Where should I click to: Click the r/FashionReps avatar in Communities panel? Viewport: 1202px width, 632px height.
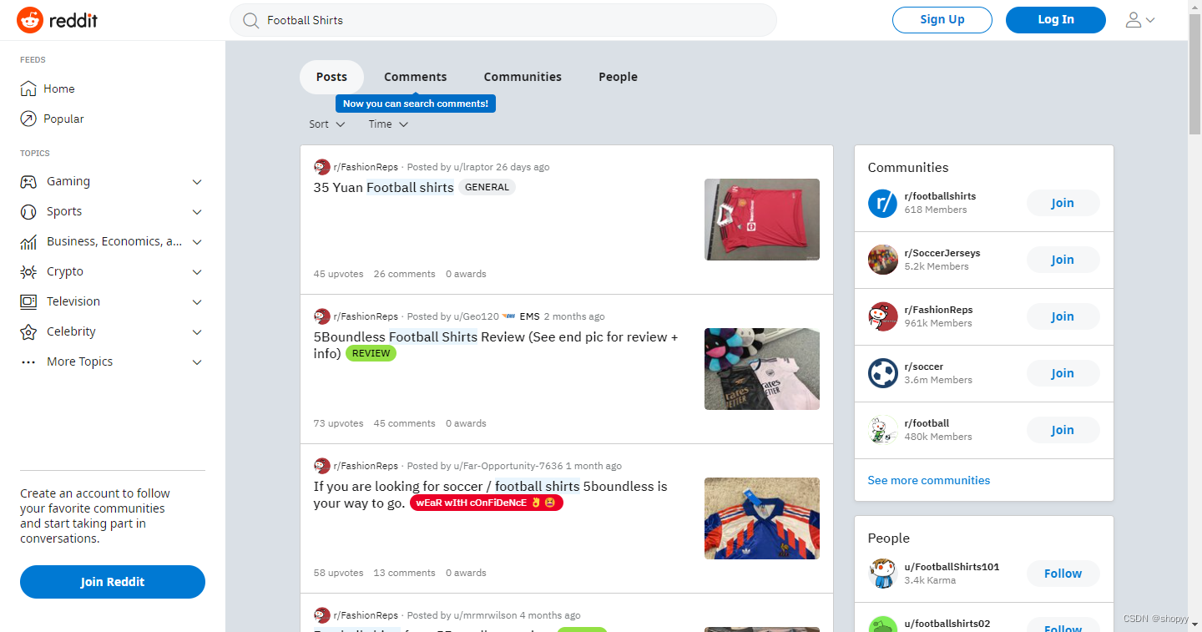(882, 316)
